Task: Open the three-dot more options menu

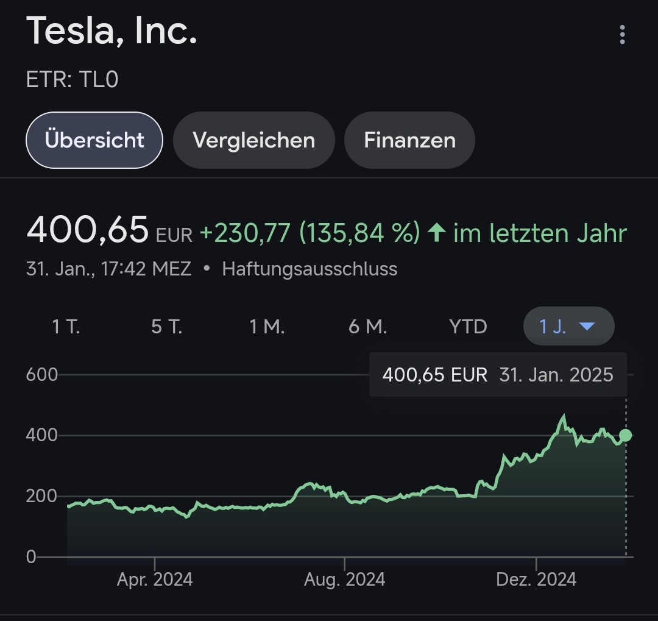Action: (622, 35)
